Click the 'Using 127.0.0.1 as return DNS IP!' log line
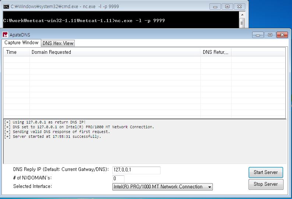Viewport: 292px width, 199px height. pyautogui.click(x=45, y=122)
